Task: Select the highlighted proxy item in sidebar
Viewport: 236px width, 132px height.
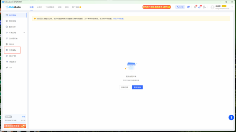Action: [12, 50]
